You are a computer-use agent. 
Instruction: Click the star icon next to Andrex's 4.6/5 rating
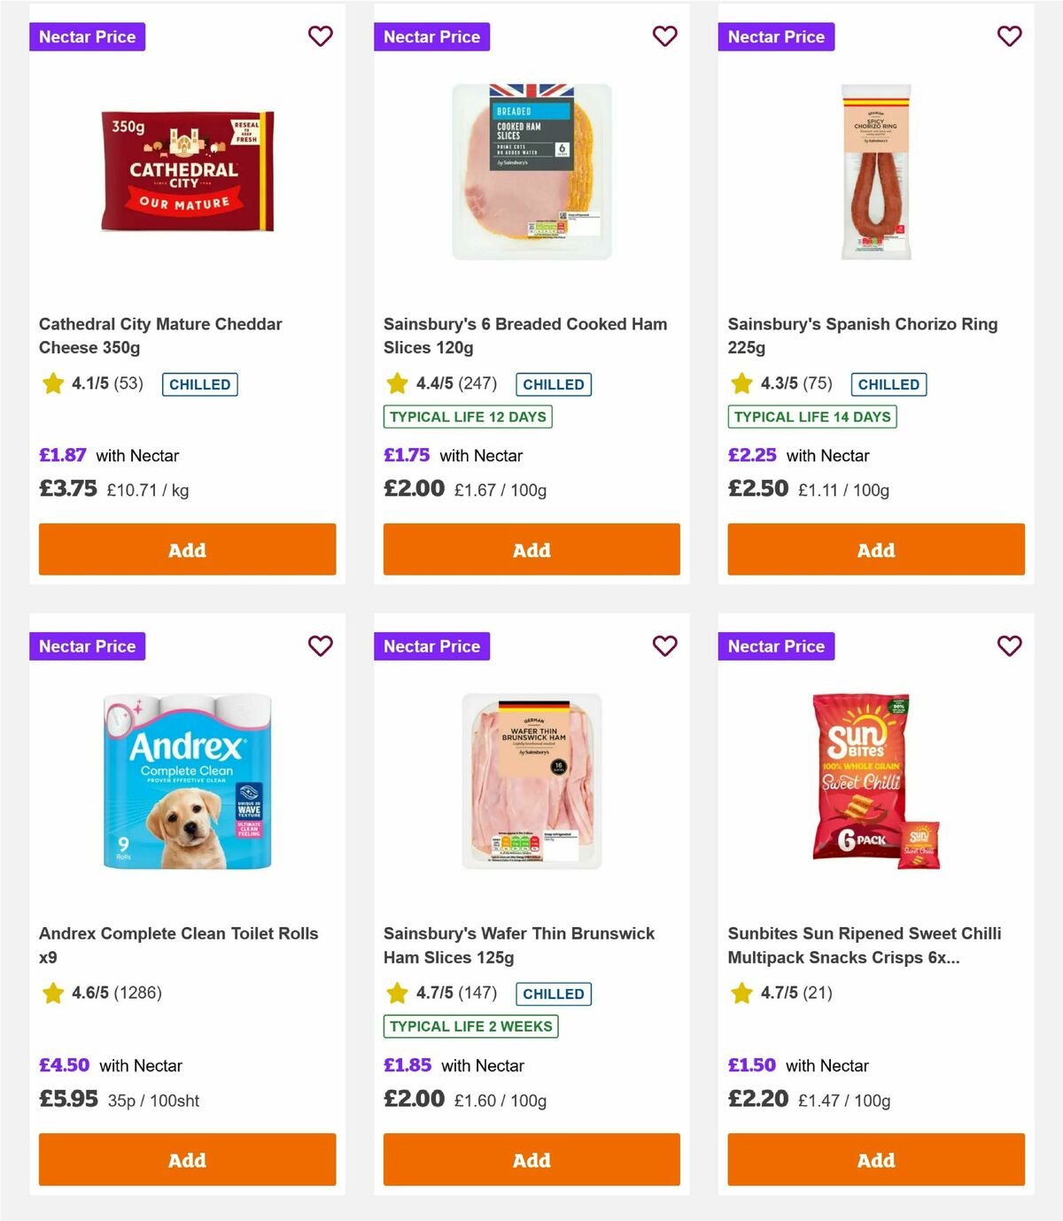click(x=52, y=993)
